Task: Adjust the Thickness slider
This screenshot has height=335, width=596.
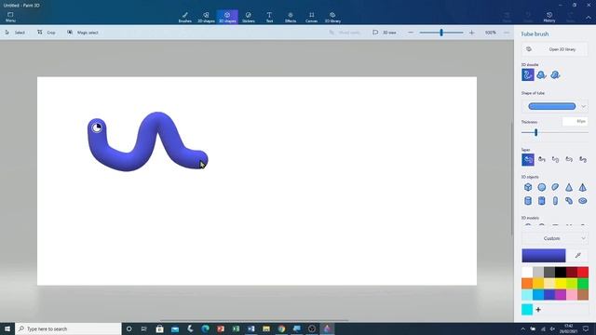Action: [x=536, y=132]
